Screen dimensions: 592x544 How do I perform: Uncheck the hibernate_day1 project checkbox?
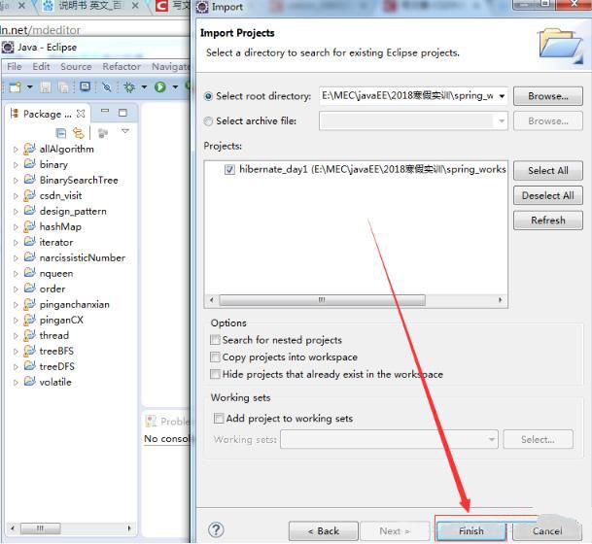[229, 169]
